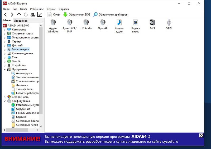This screenshot has height=149, width=211.
Task: Open the MCI icon
Action: [152, 24]
